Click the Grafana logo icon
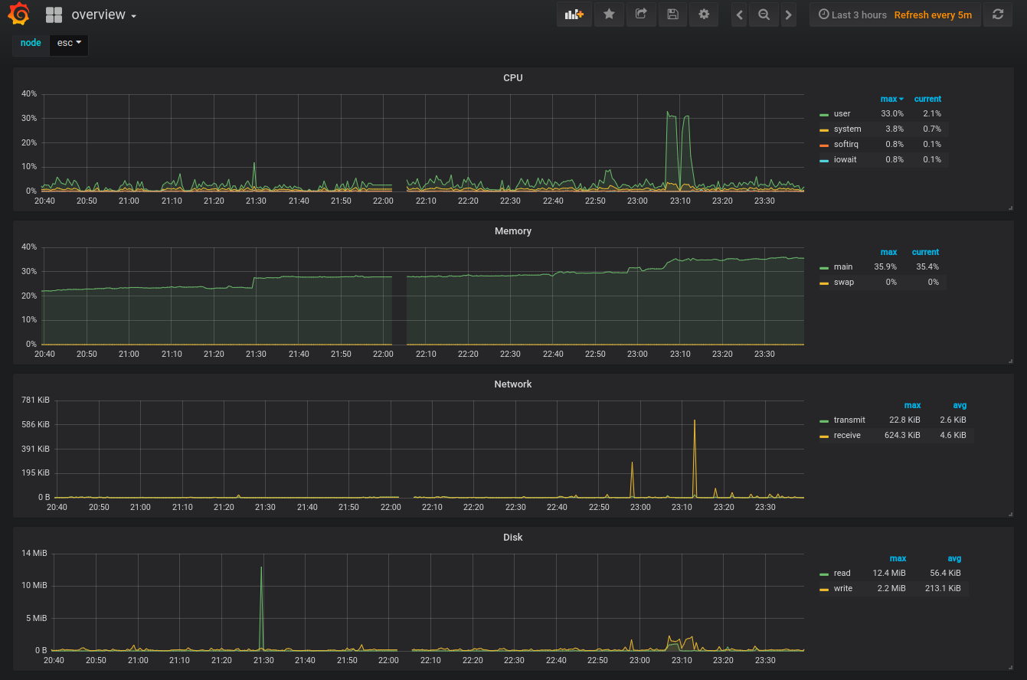Viewport: 1027px width, 680px height. point(19,15)
